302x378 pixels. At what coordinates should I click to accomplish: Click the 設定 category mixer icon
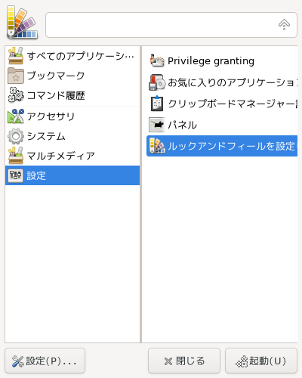(x=16, y=175)
